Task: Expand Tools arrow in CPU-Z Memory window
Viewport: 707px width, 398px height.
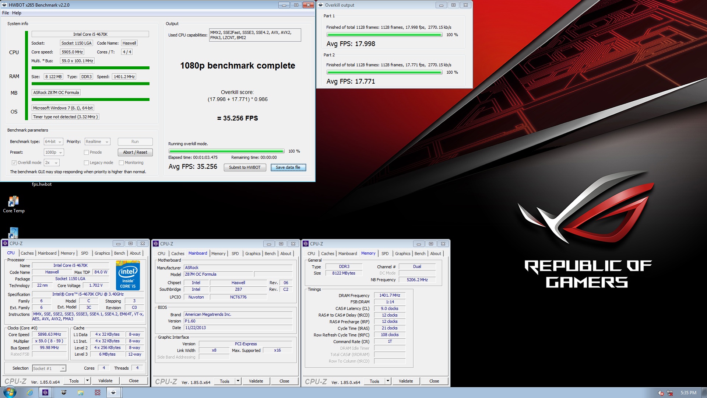Action: tap(388, 381)
